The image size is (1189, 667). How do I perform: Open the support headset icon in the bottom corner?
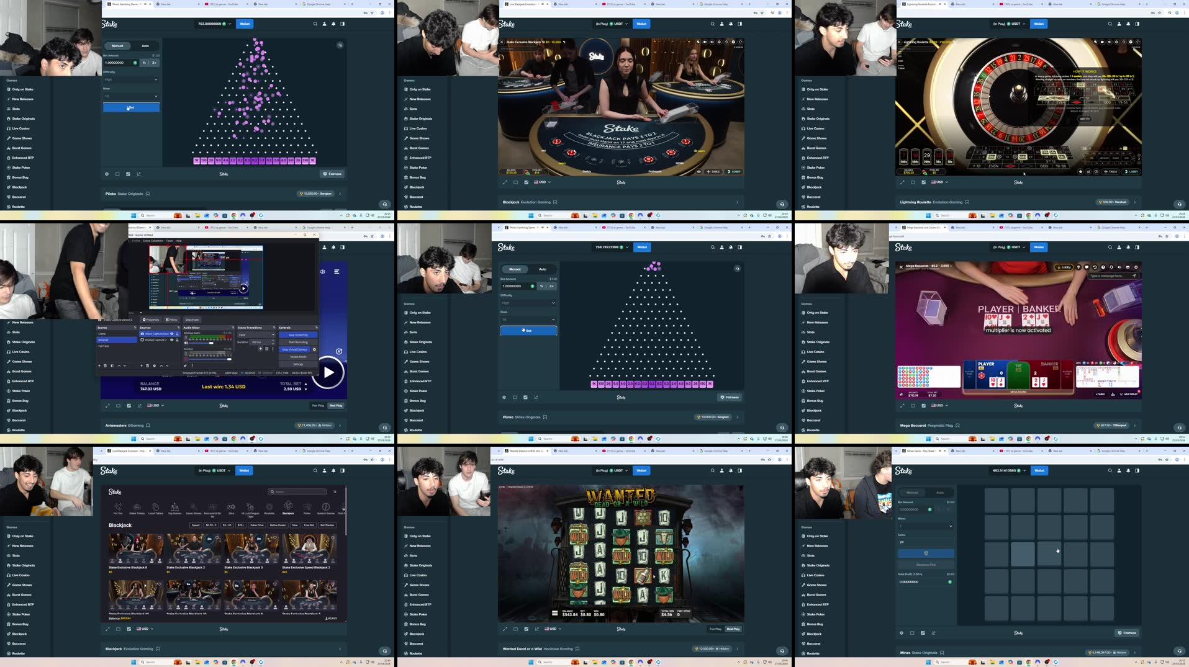click(384, 204)
